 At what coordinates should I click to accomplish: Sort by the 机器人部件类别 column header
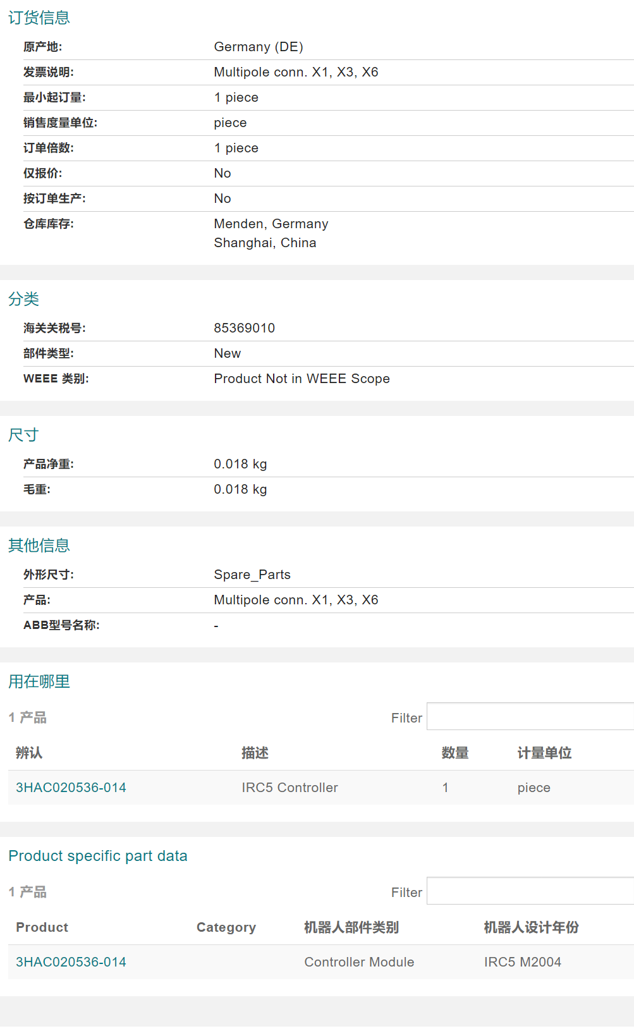pos(351,927)
